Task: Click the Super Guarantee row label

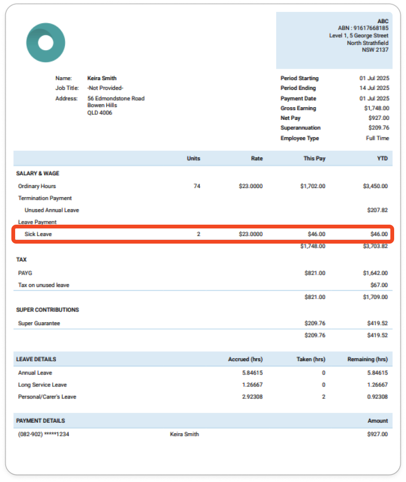Action: [x=39, y=323]
